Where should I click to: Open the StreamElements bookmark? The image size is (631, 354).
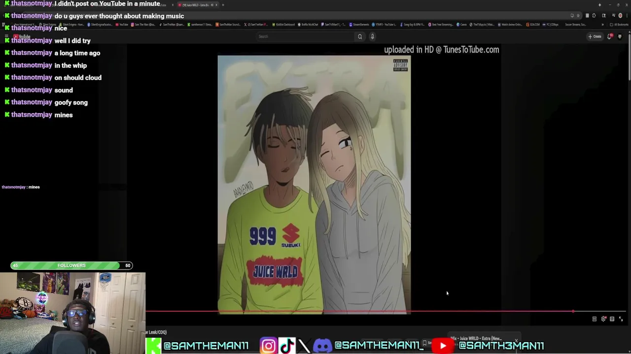click(x=359, y=25)
